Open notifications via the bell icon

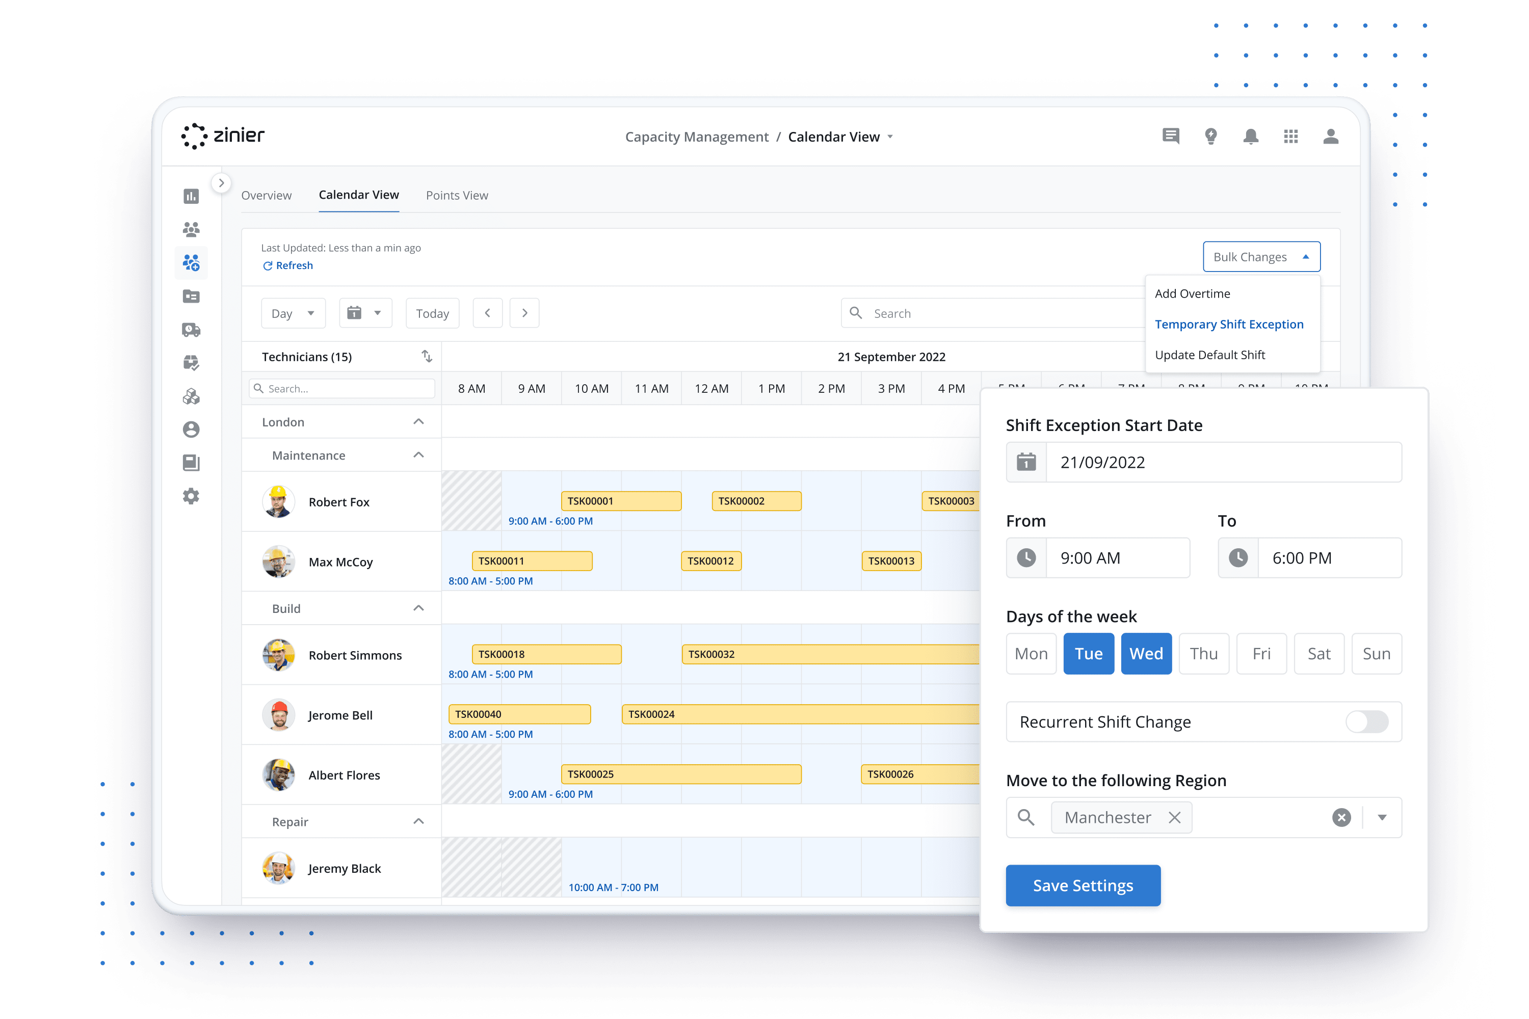tap(1251, 136)
